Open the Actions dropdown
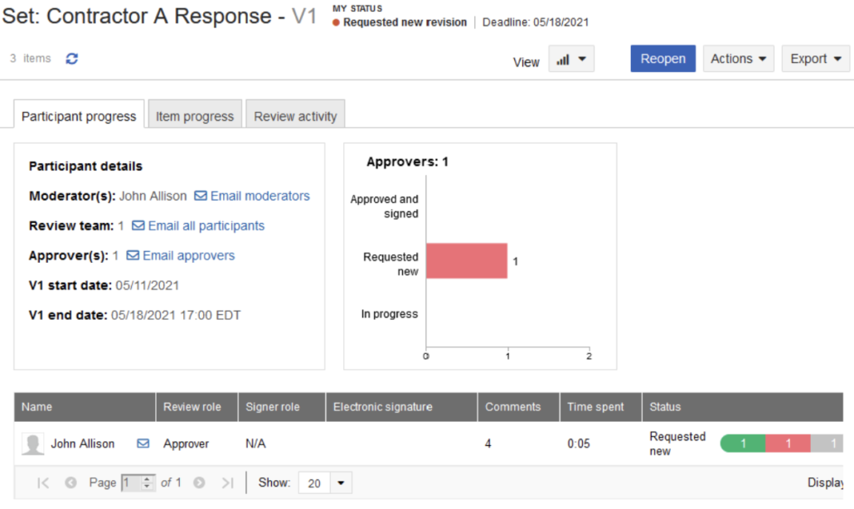This screenshot has height=509, width=854. click(738, 58)
